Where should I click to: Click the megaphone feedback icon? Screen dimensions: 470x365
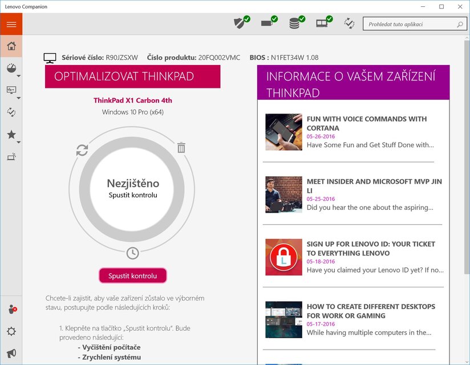[11, 353]
